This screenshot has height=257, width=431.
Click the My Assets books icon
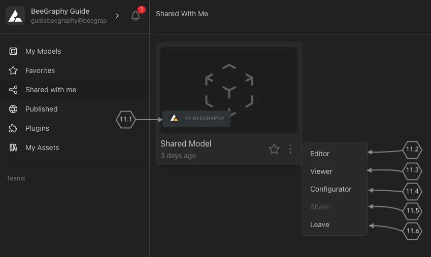click(x=14, y=148)
